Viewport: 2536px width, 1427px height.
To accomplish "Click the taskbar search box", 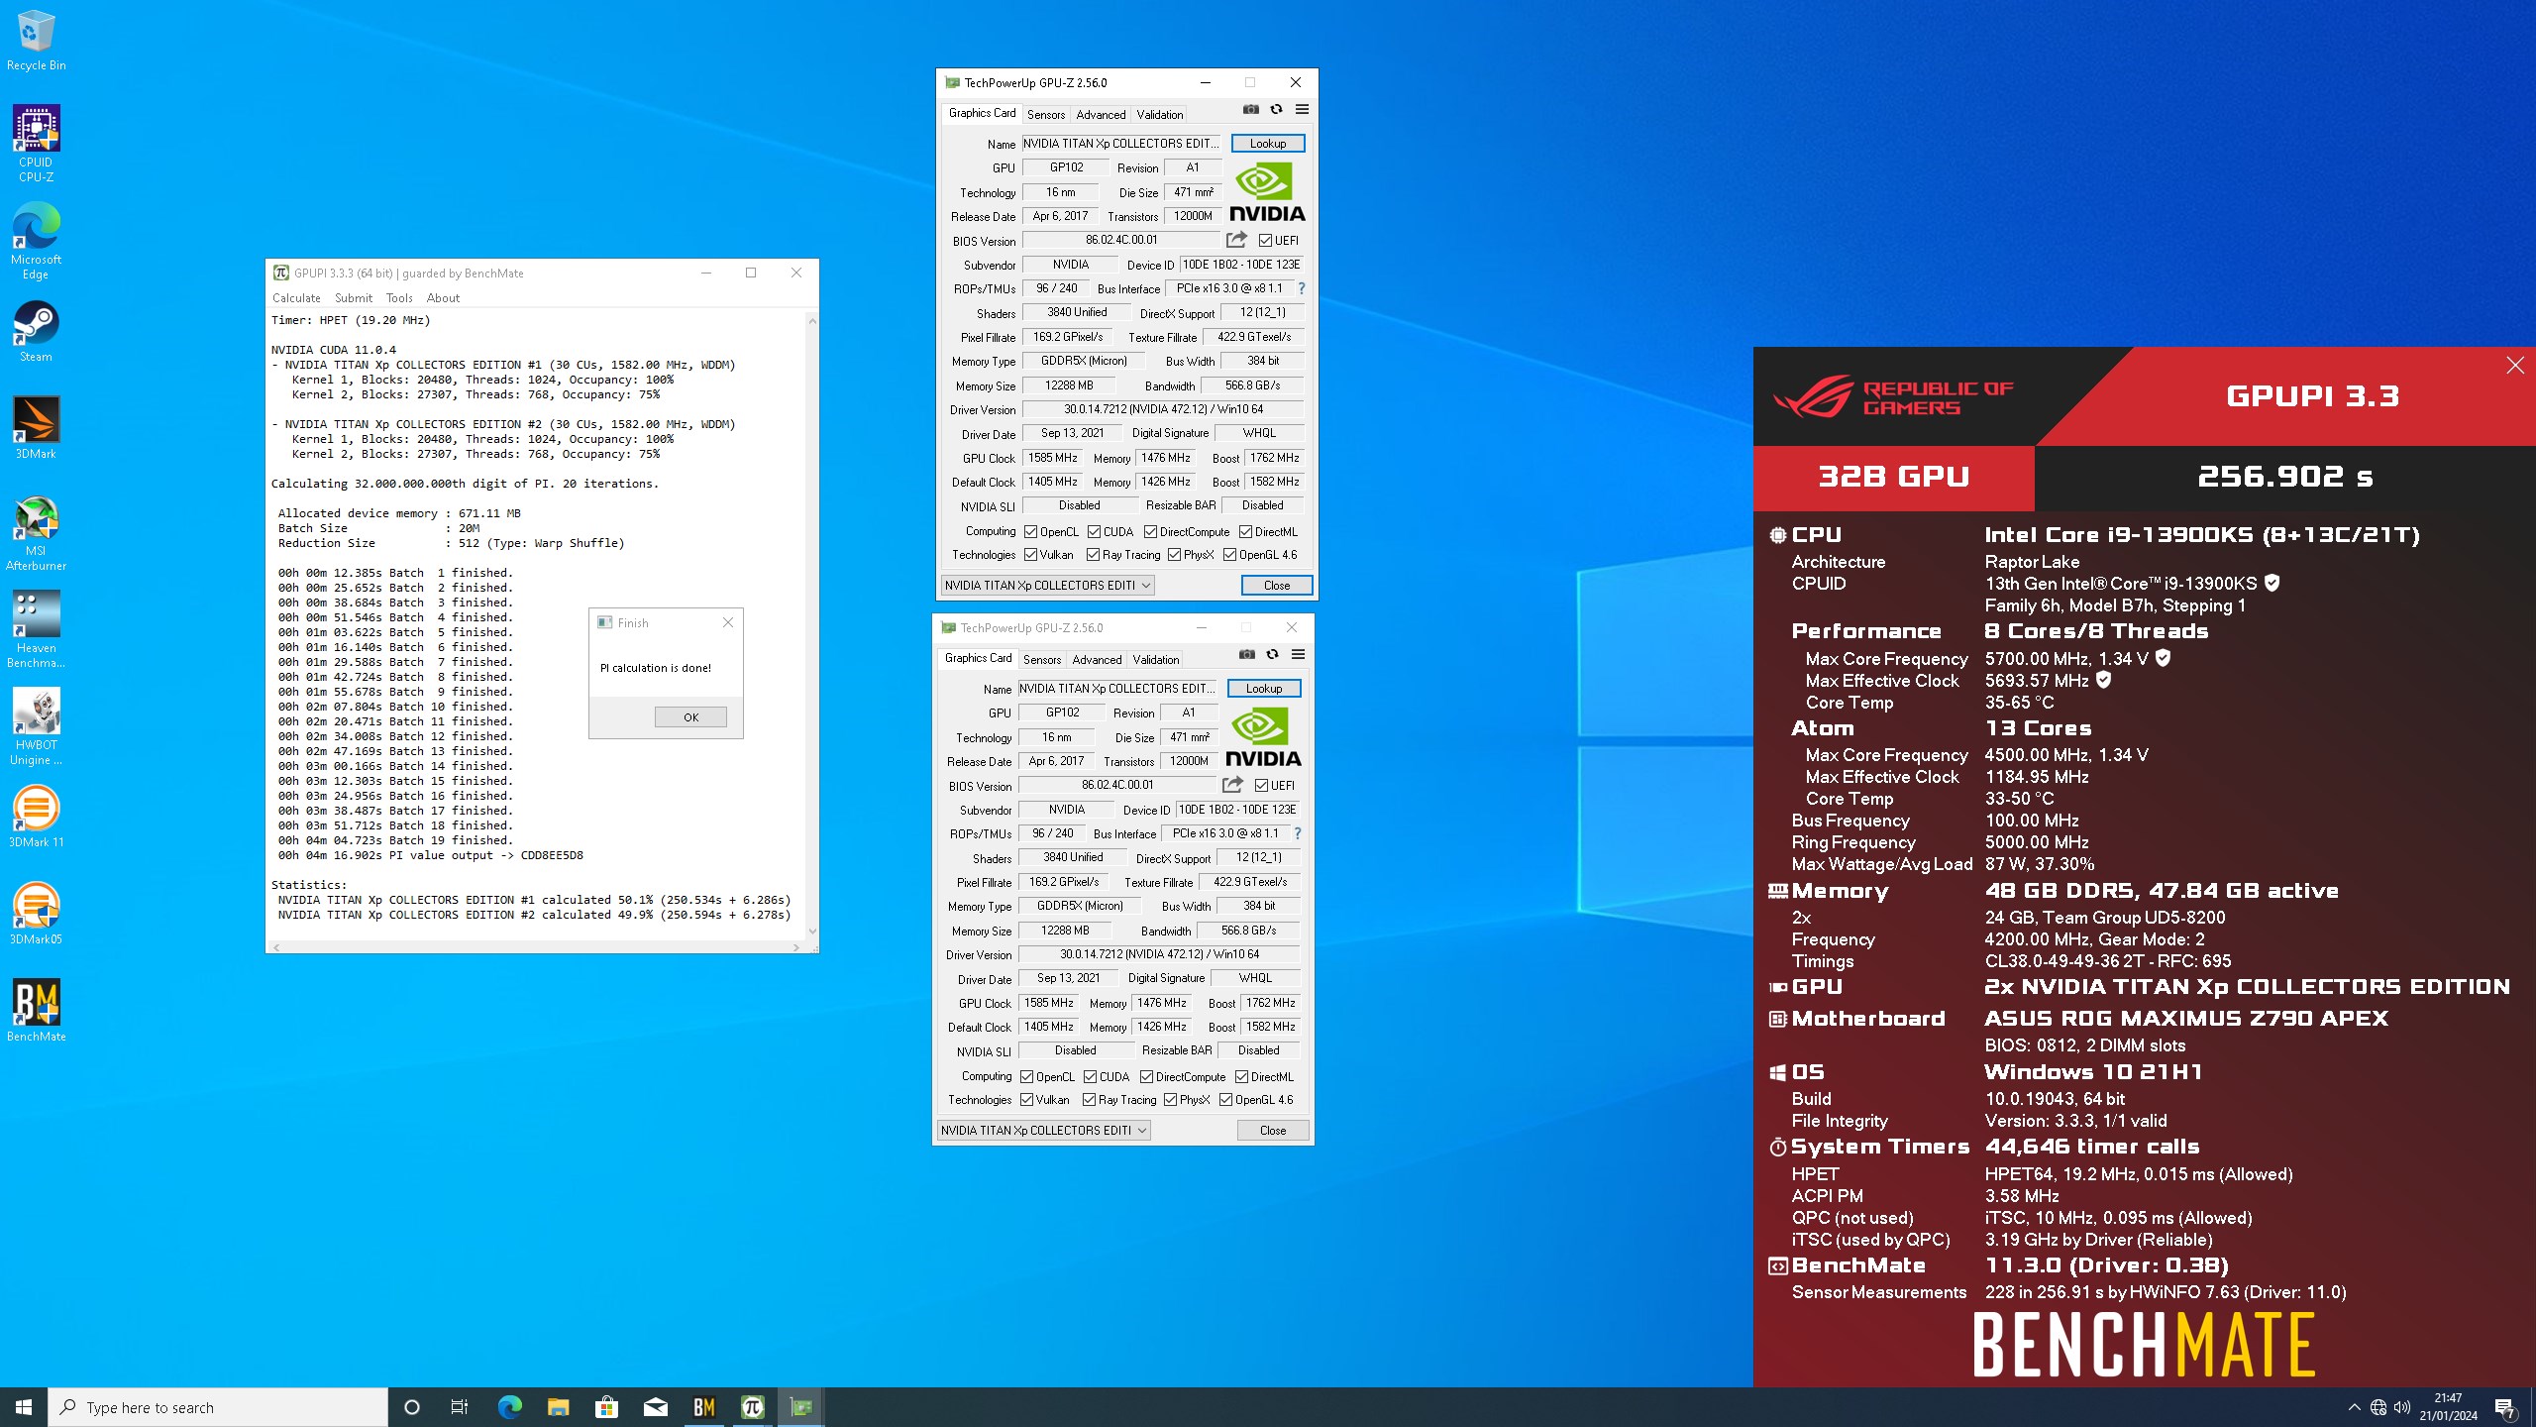I will pyautogui.click(x=218, y=1407).
